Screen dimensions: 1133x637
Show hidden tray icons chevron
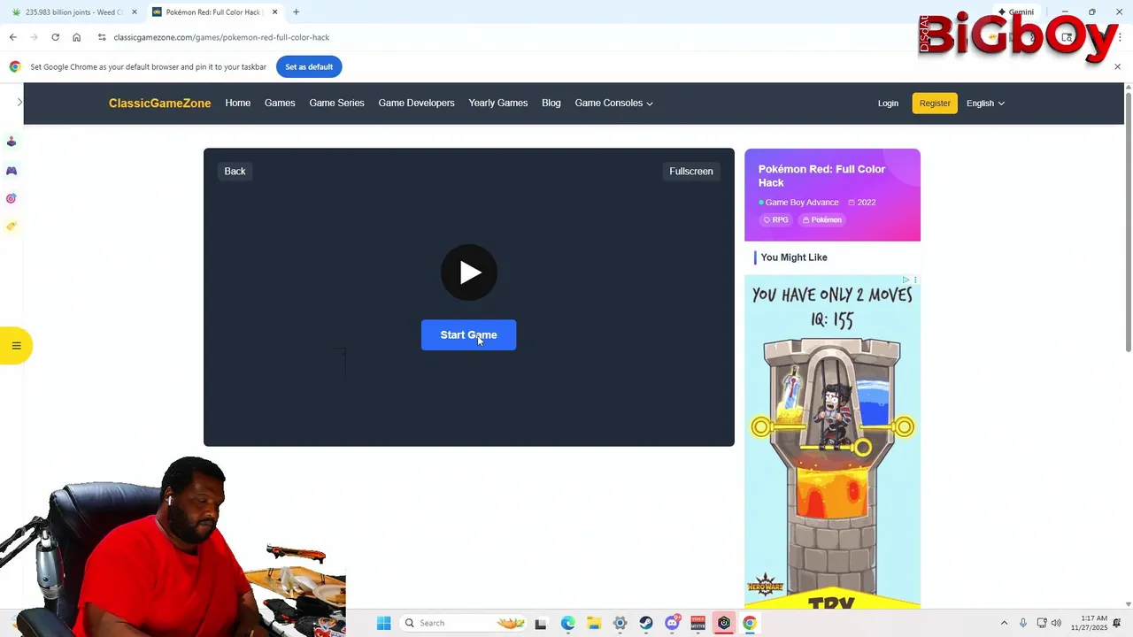pyautogui.click(x=1004, y=623)
